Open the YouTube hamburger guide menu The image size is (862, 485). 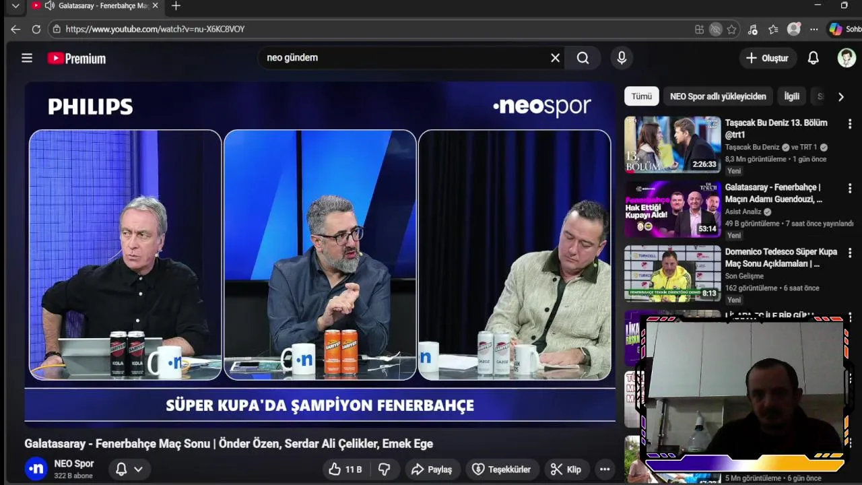point(27,58)
